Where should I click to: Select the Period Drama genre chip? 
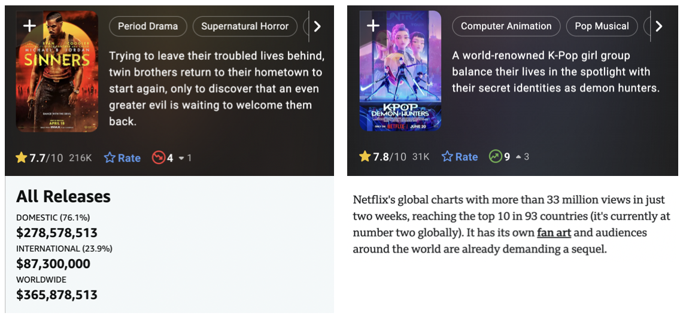coord(148,26)
